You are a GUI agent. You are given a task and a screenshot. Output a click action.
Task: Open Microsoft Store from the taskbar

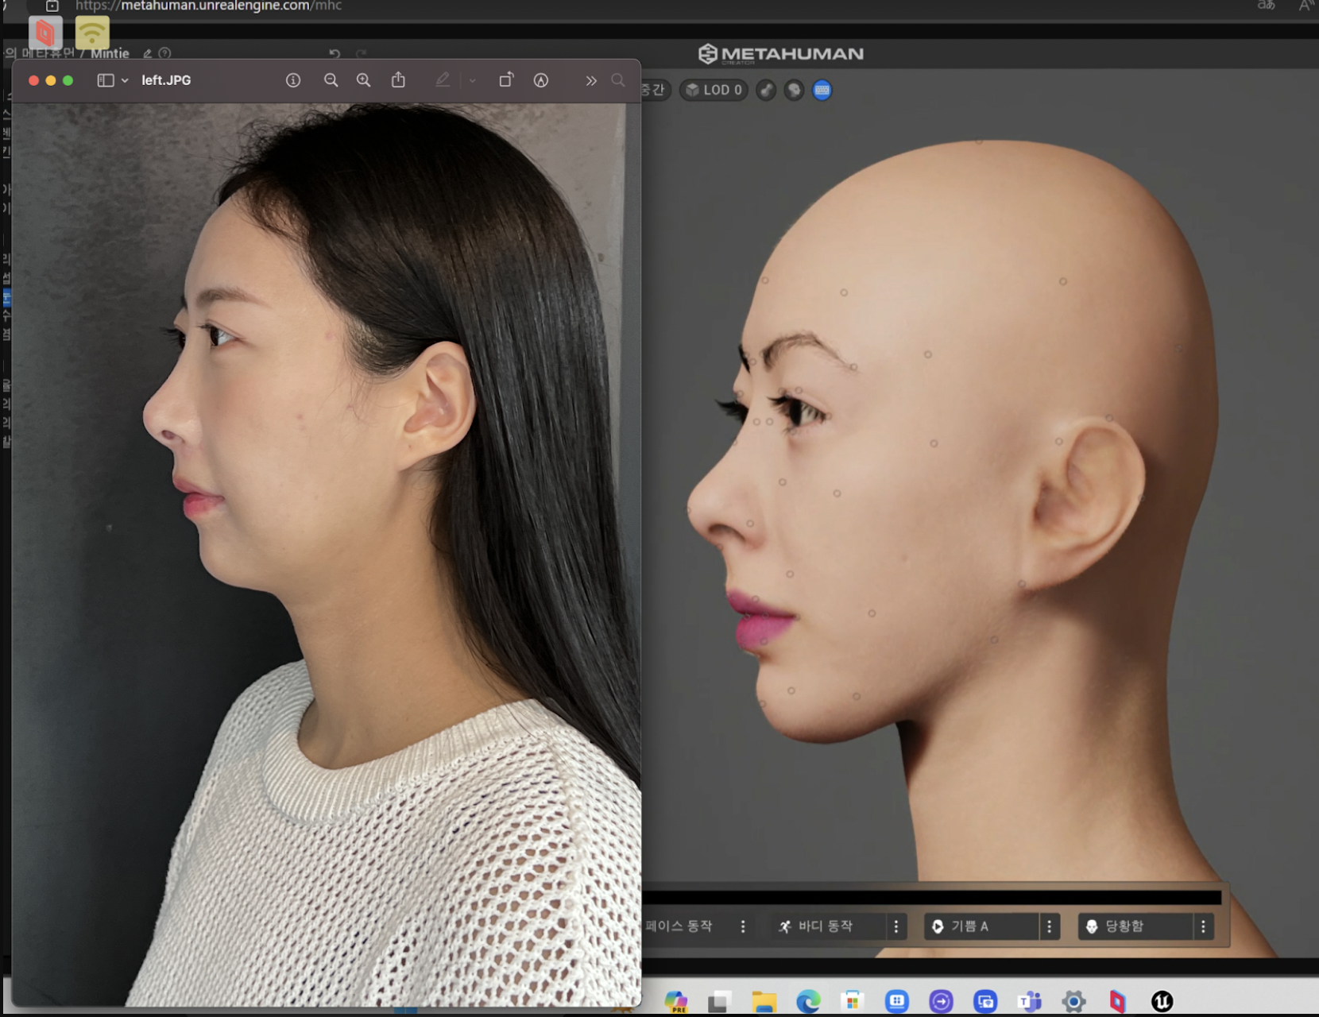click(x=852, y=1001)
